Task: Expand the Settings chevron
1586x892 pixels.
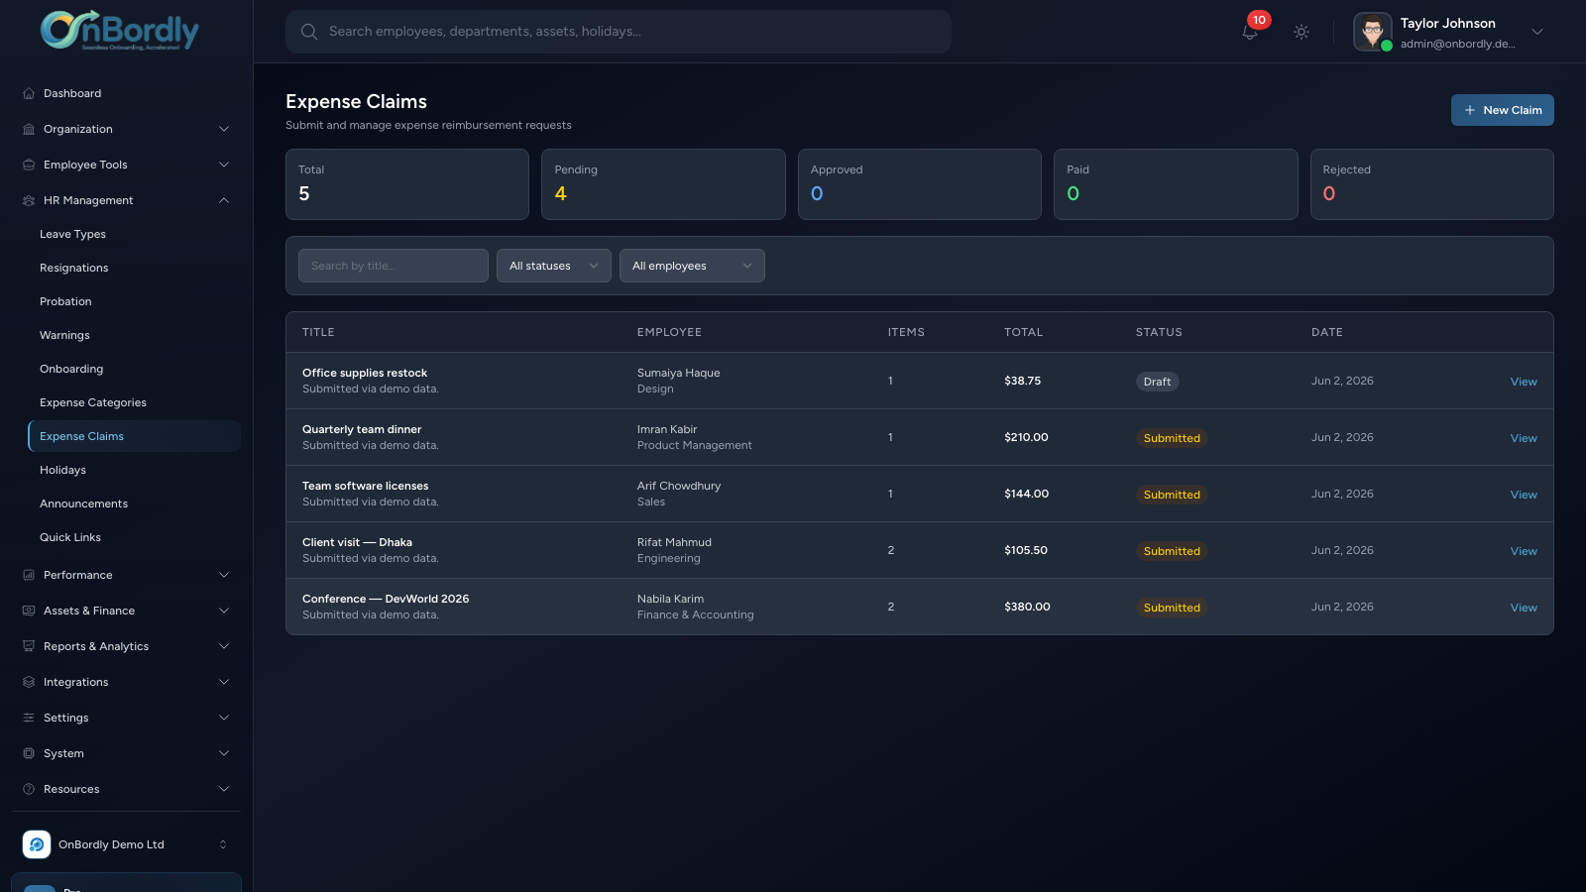Action: click(224, 718)
